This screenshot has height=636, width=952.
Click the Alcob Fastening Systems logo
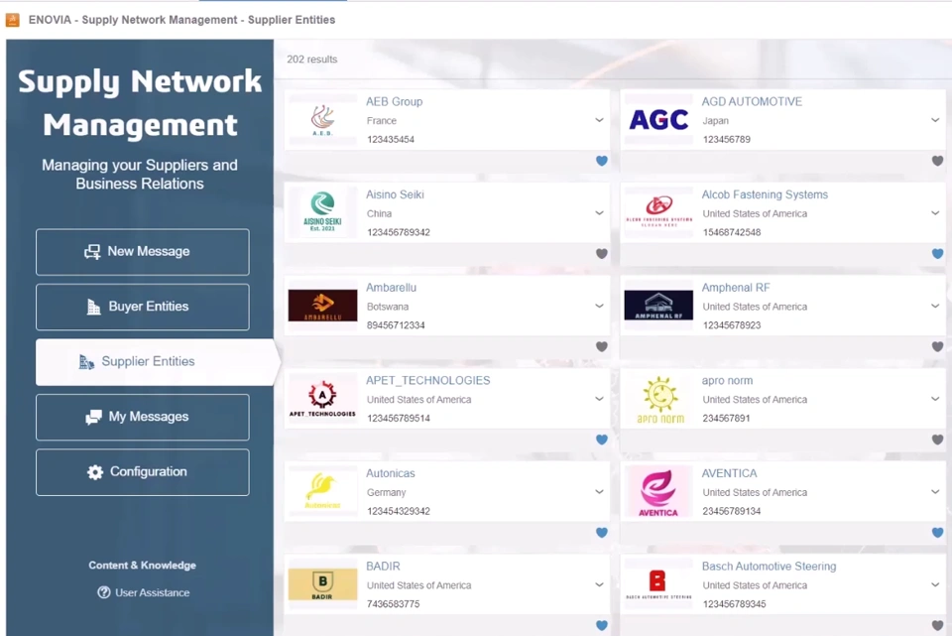658,212
